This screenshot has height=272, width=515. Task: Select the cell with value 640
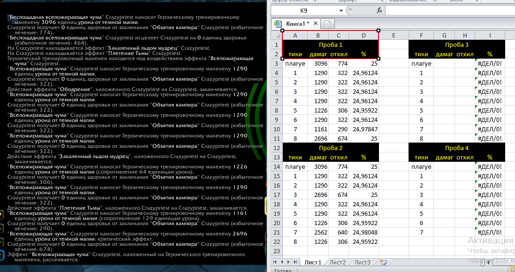338,232
